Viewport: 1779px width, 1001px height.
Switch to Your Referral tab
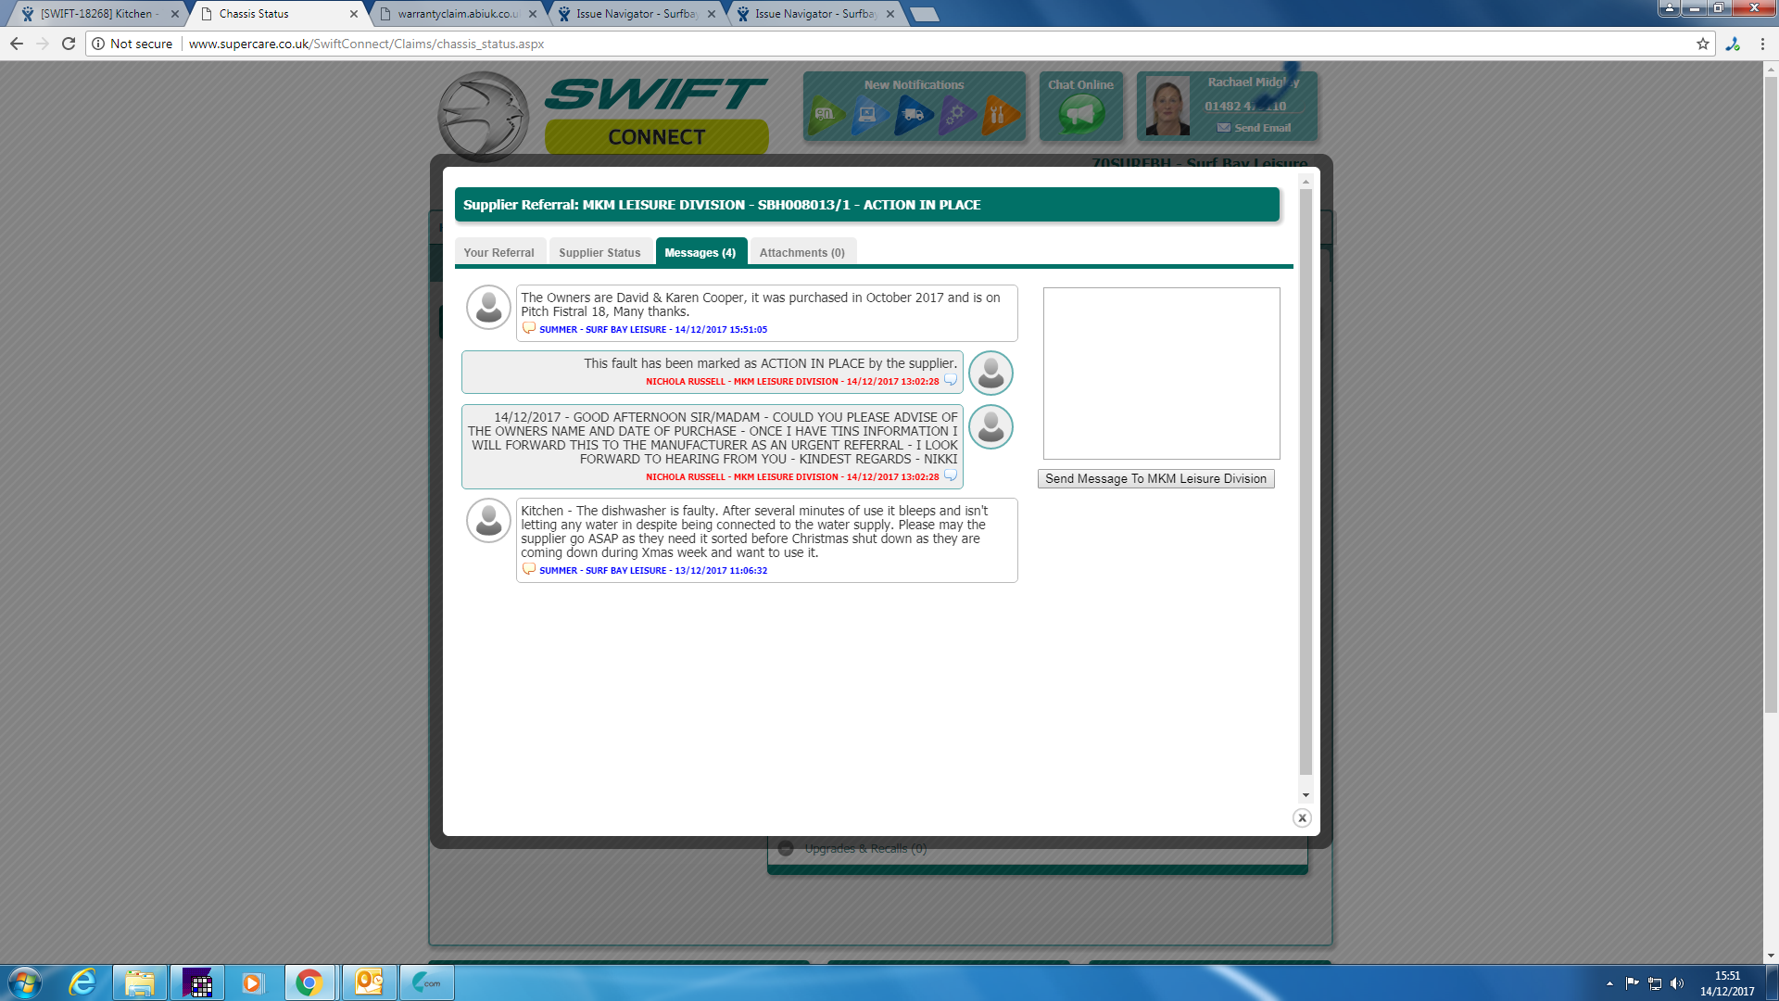point(498,252)
